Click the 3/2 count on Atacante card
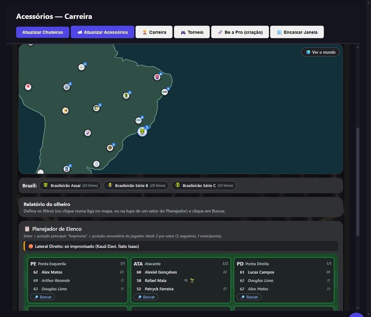Image resolution: width=371 pixels, height=317 pixels. tap(225, 263)
